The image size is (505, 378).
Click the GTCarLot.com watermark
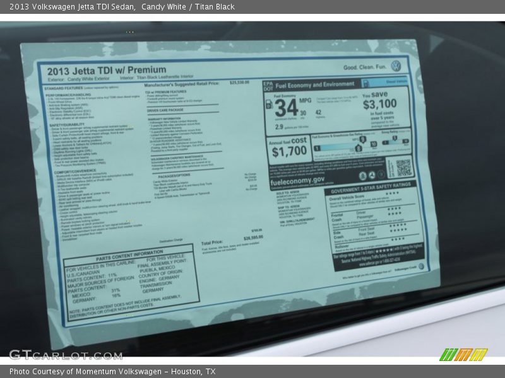coord(66,355)
